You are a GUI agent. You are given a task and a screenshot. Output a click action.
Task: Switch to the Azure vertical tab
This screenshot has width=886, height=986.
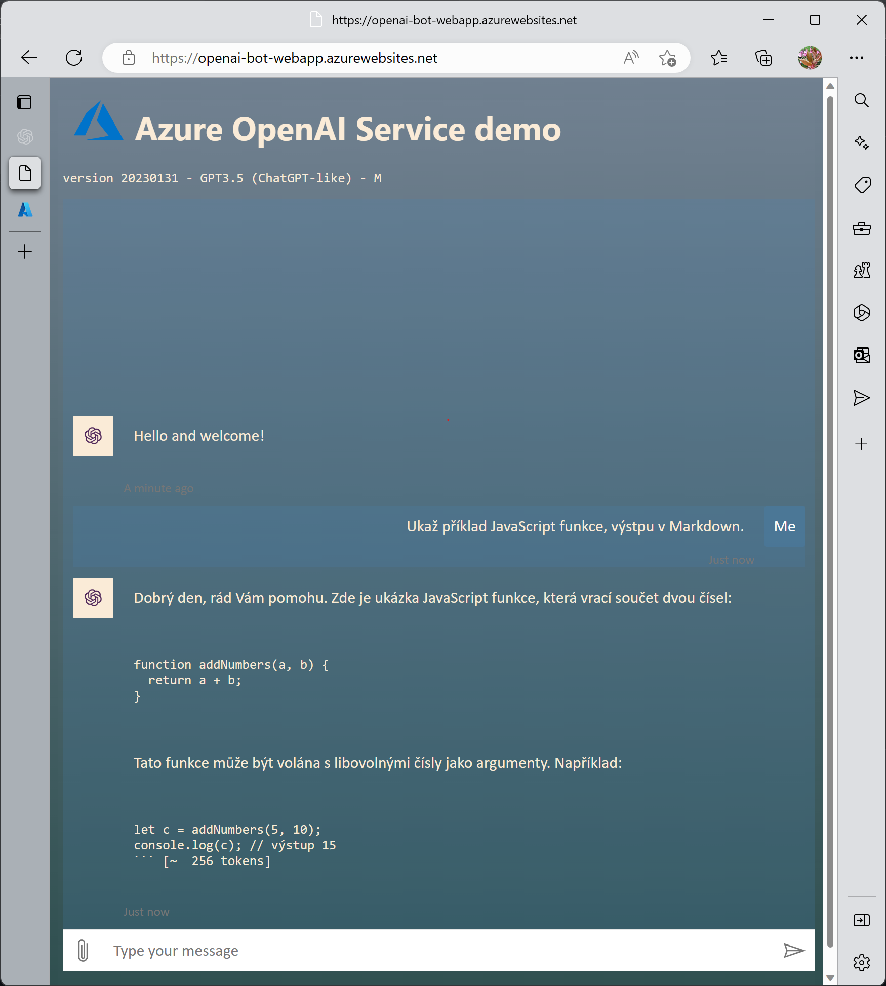pyautogui.click(x=25, y=210)
